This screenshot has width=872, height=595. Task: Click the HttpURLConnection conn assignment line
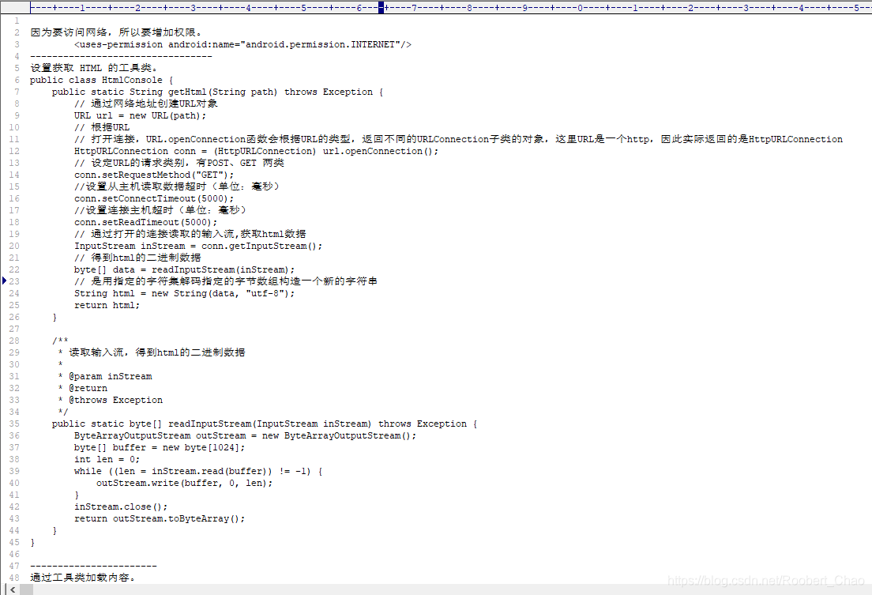point(256,152)
